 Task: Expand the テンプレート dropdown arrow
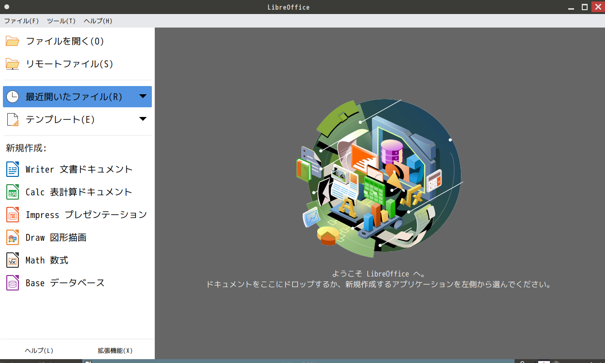point(143,119)
